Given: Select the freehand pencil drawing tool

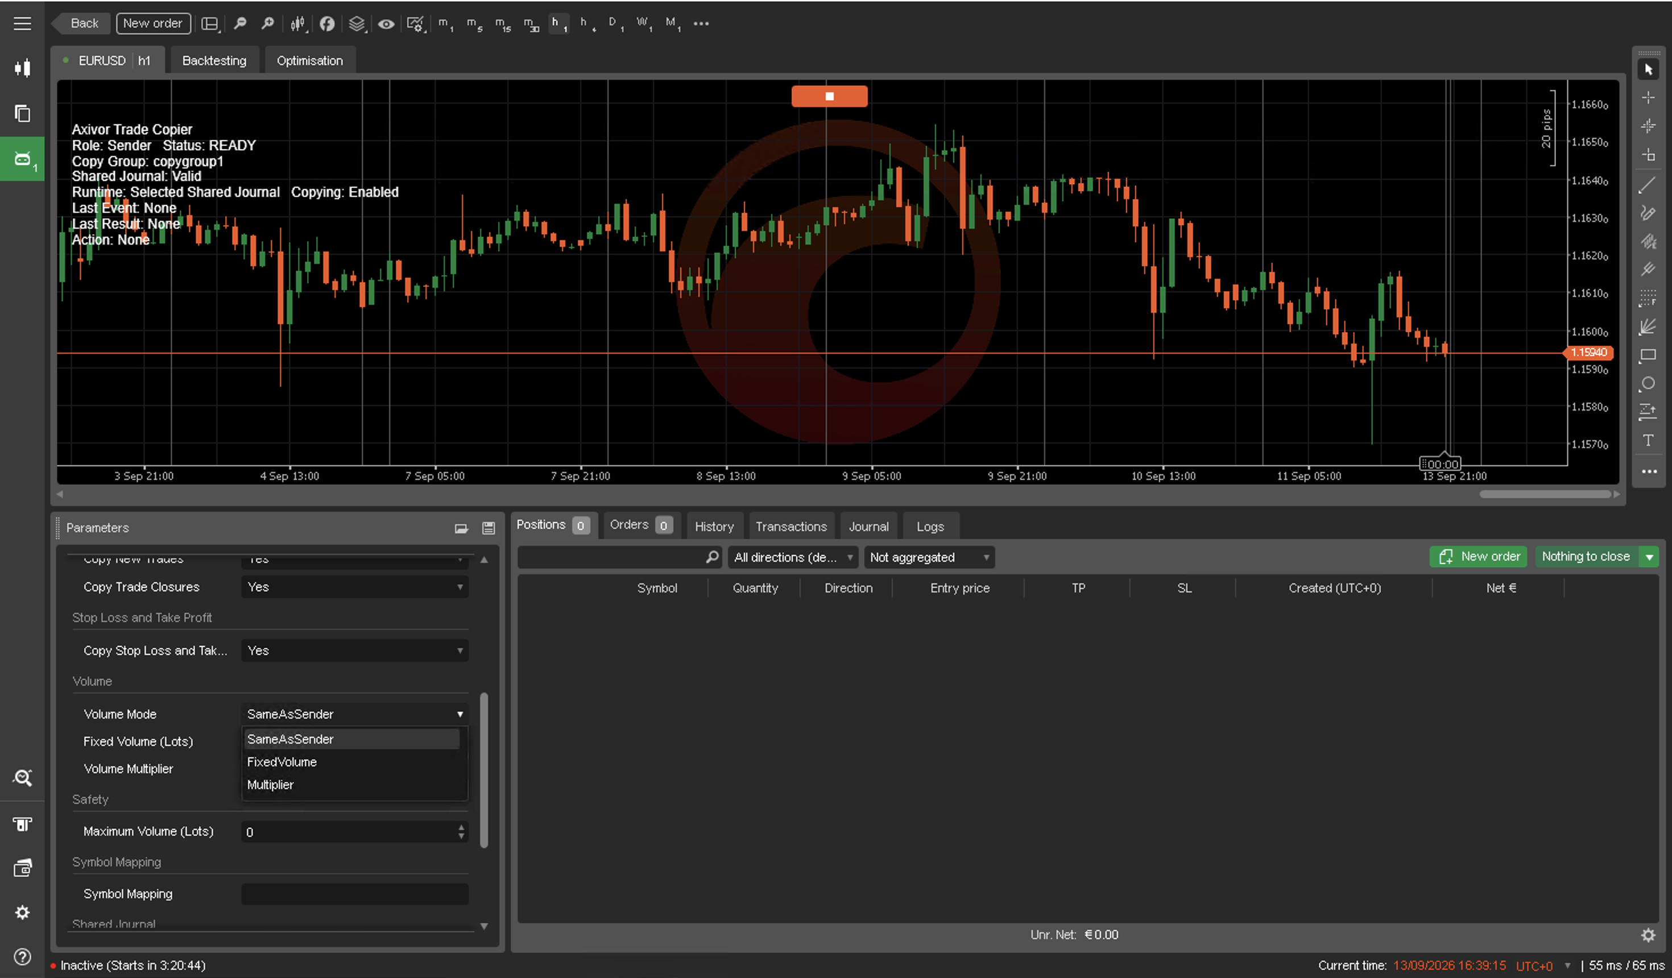Looking at the screenshot, I should [1648, 212].
